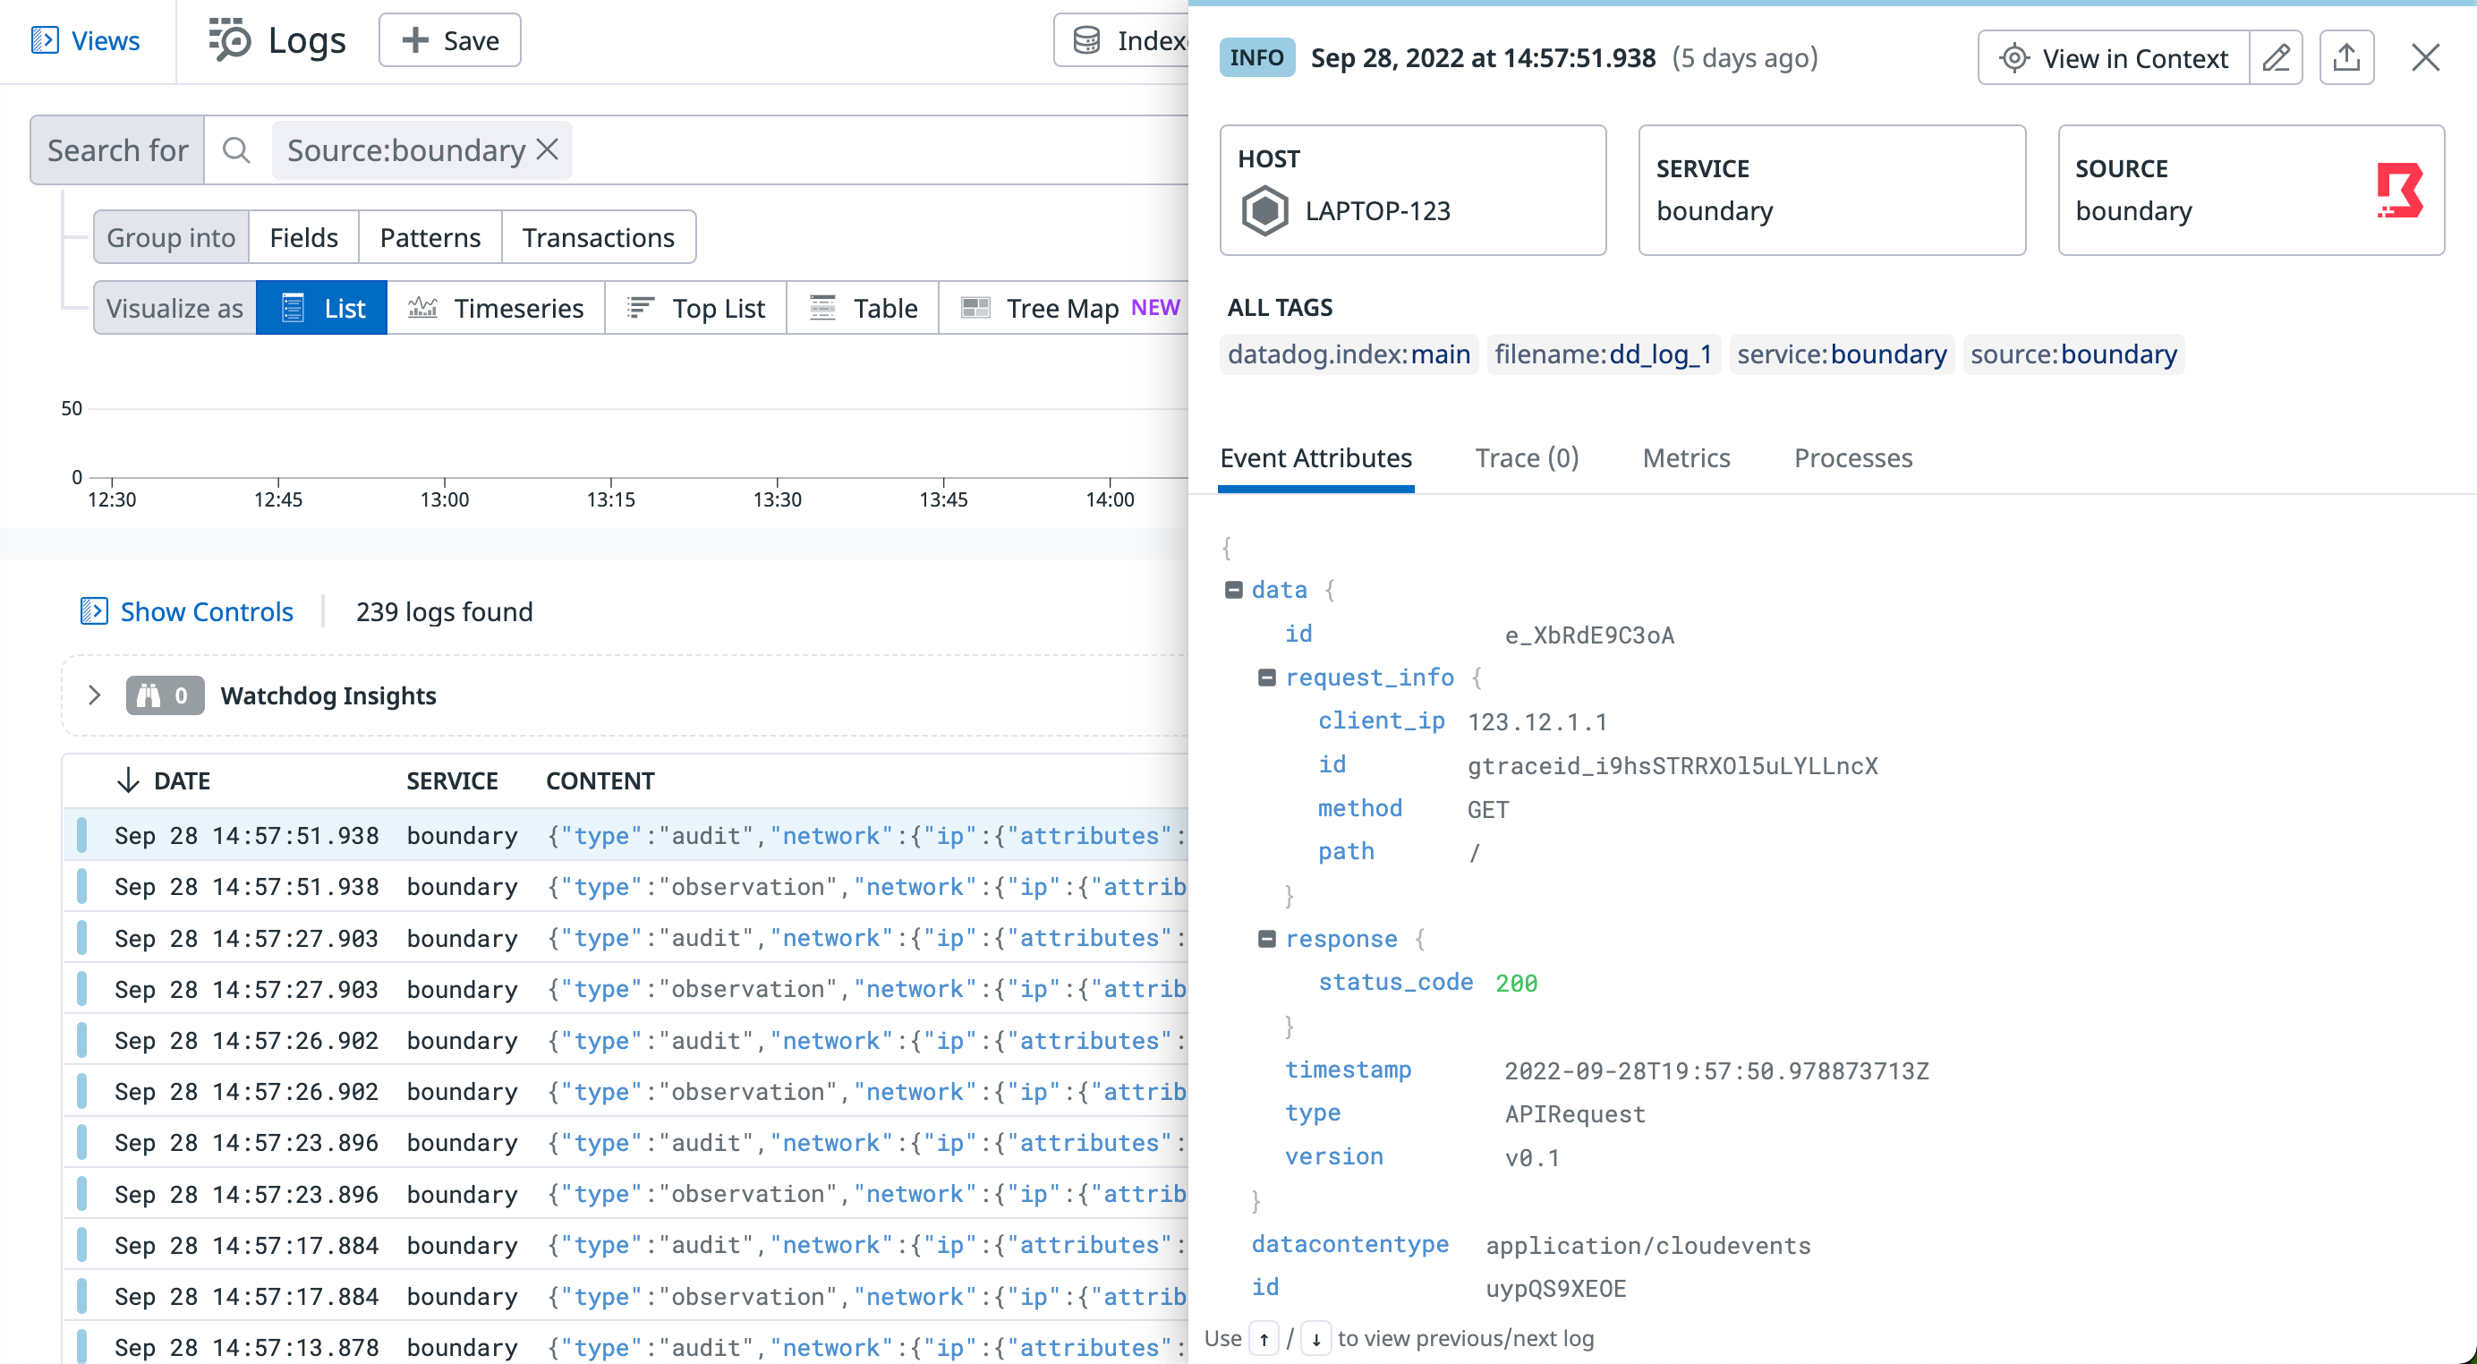The image size is (2477, 1364).
Task: Click the Logs app icon
Action: click(230, 39)
